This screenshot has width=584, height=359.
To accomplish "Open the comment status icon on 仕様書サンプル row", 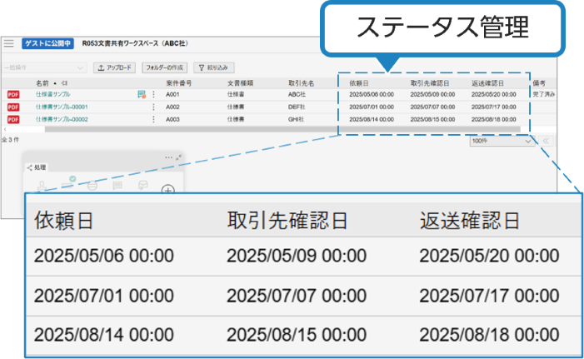I will click(142, 95).
